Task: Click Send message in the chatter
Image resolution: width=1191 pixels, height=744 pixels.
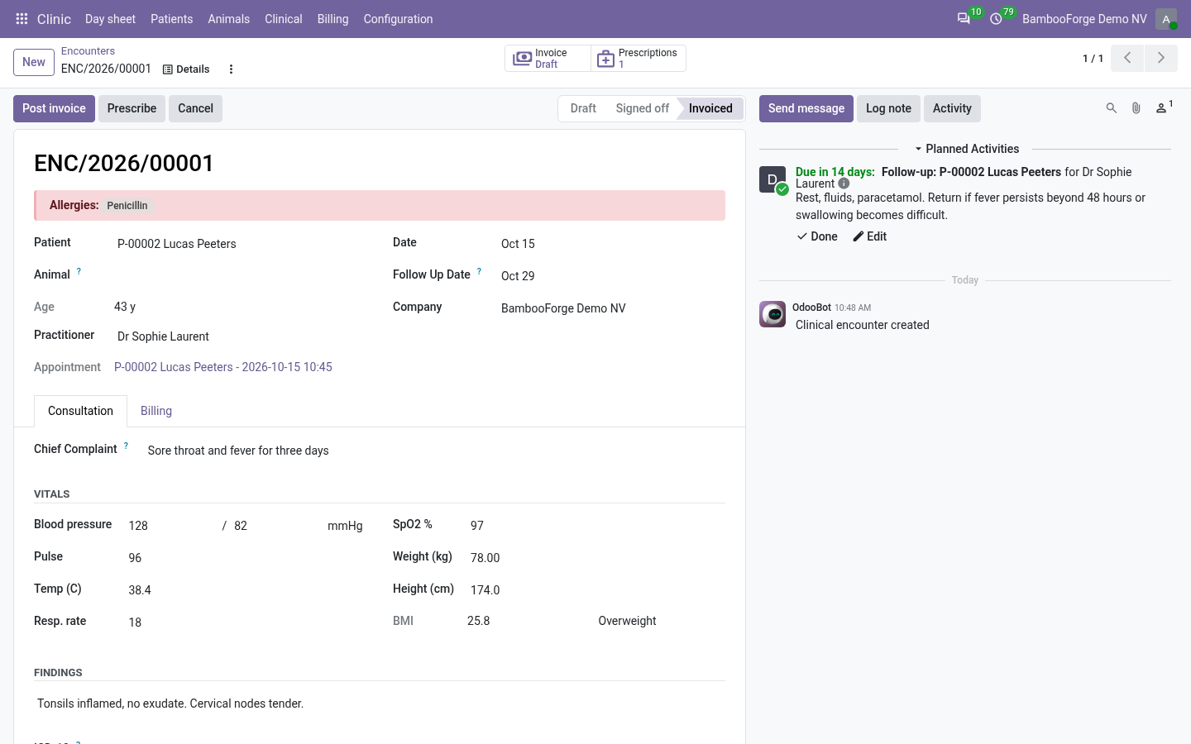Action: click(806, 108)
